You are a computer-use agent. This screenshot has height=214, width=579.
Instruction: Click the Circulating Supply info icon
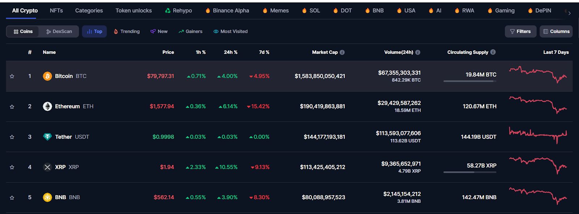pyautogui.click(x=493, y=52)
